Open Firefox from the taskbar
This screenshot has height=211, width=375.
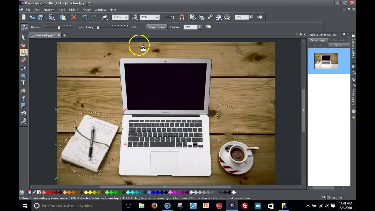pyautogui.click(x=154, y=206)
